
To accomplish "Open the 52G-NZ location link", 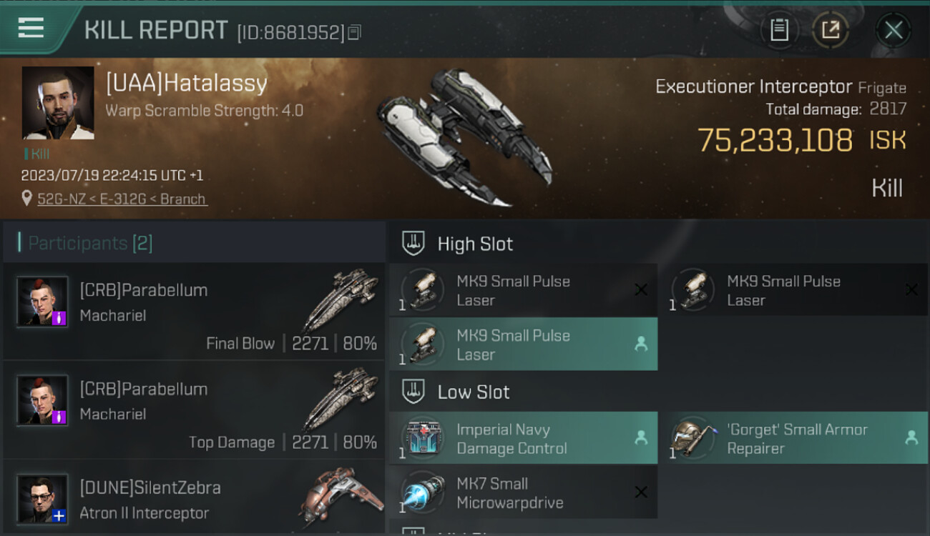I will point(122,199).
